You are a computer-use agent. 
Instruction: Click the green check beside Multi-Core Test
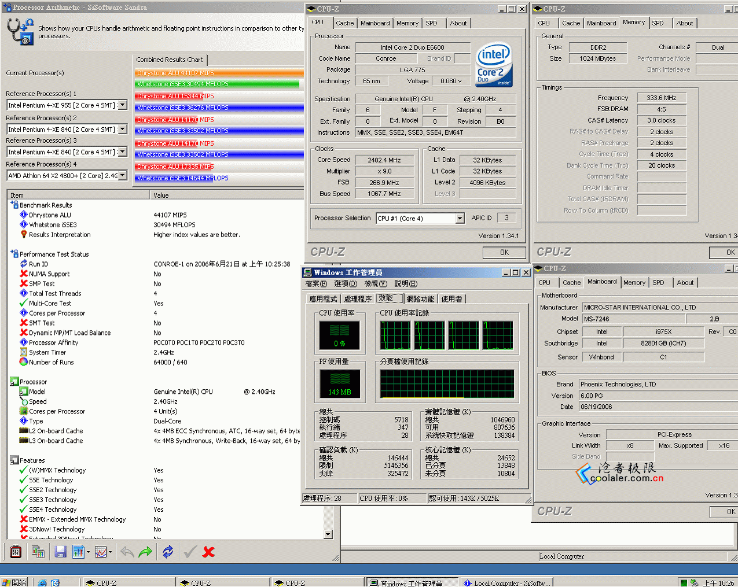click(24, 303)
